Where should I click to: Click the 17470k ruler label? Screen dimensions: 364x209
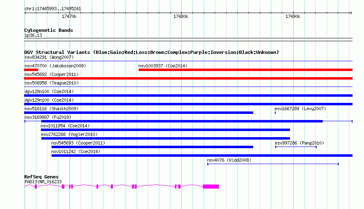coord(69,16)
